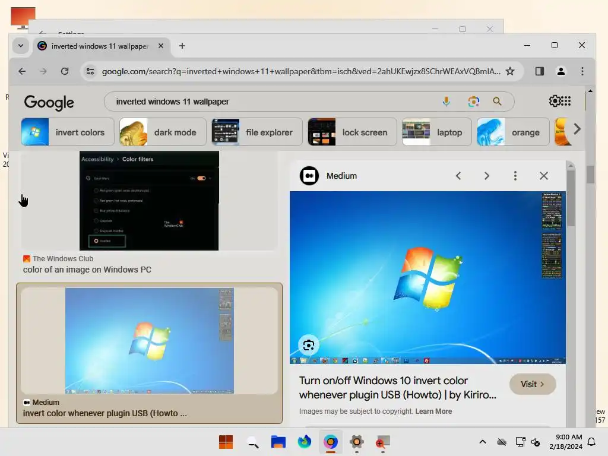Click the Visit button
The width and height of the screenshot is (608, 456).
[x=533, y=384]
